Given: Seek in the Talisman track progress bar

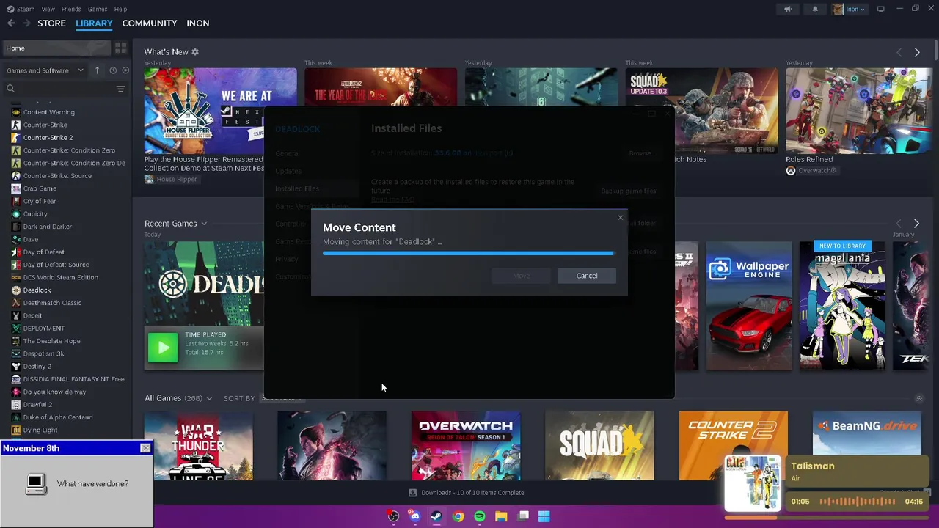Looking at the screenshot, I should point(827,517).
